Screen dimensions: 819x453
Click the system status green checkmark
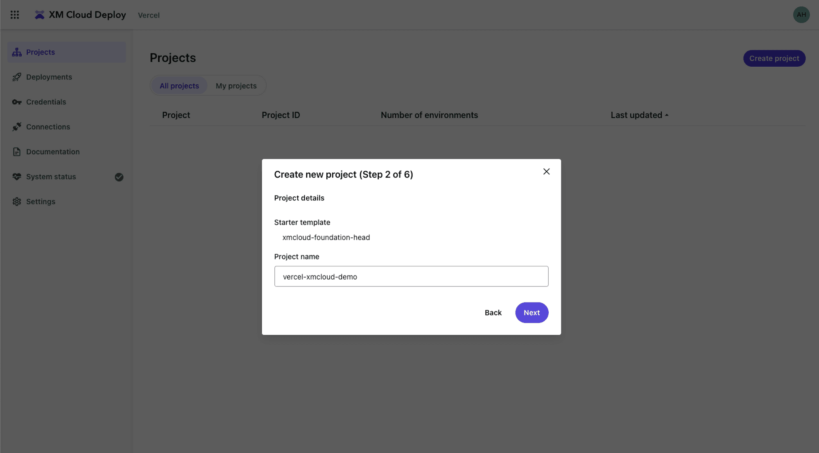pyautogui.click(x=119, y=177)
